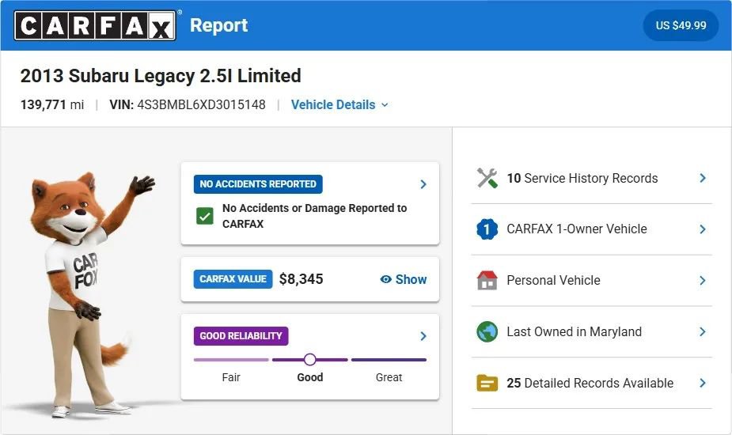The width and height of the screenshot is (732, 435).
Task: Open the No Accidents Reported chevron arrow
Action: [x=423, y=184]
